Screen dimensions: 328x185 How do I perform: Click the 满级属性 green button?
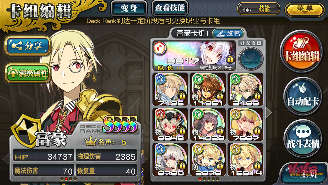[28, 73]
